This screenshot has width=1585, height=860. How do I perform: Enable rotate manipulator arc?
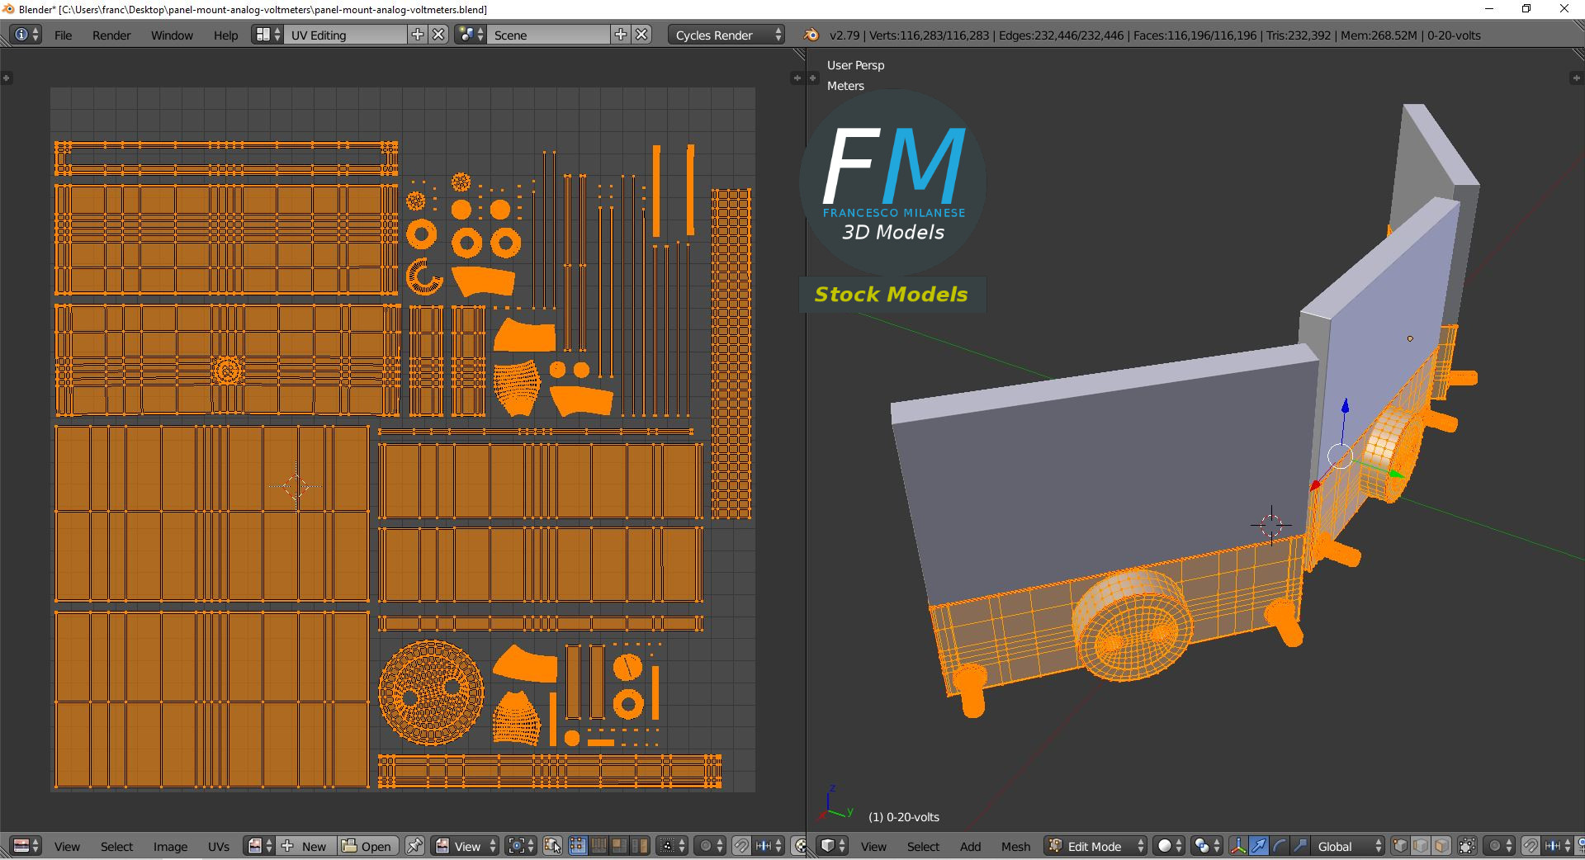[1279, 846]
